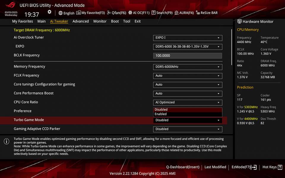Click Dos Thresh value 82
The image size is (285, 178).
[x=262, y=123]
